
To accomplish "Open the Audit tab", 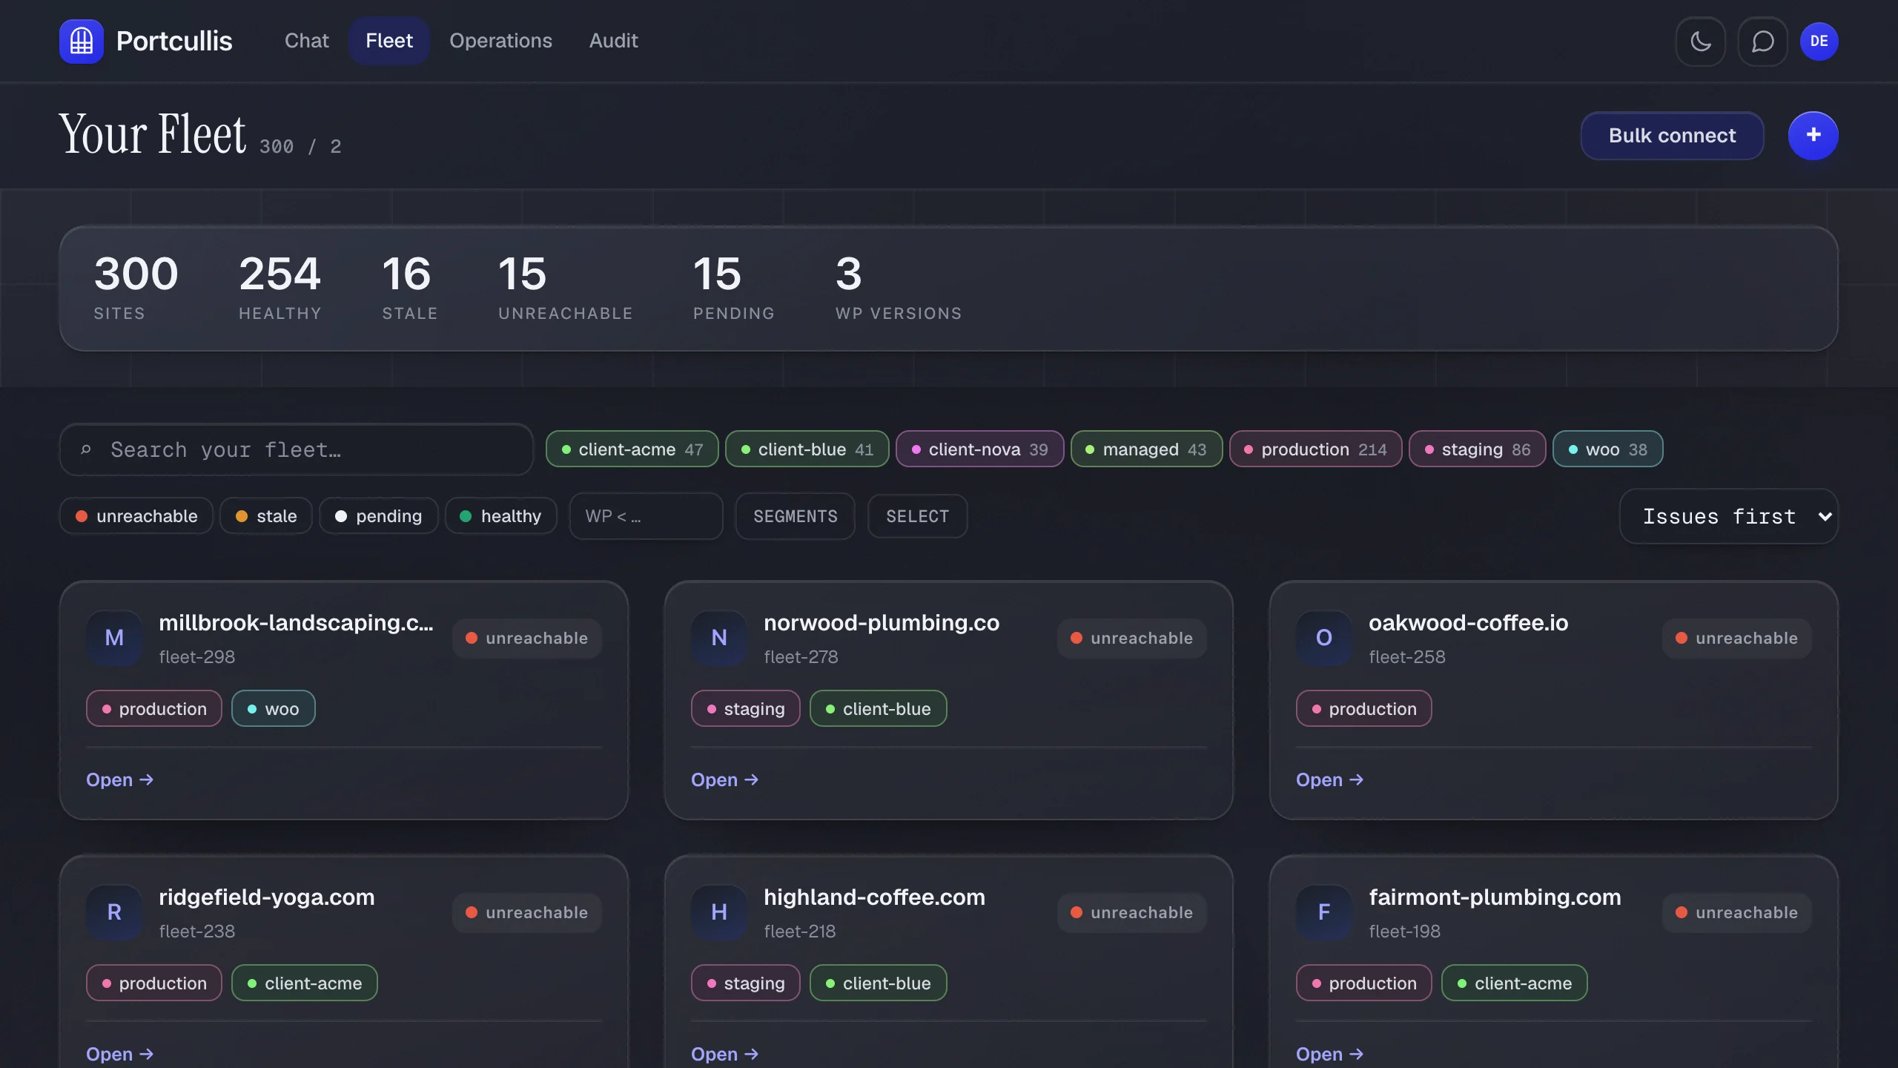I will pyautogui.click(x=614, y=41).
